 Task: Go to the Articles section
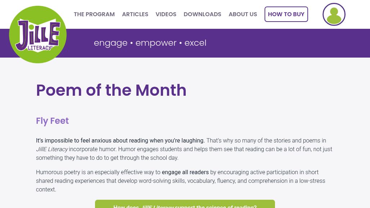pyautogui.click(x=135, y=14)
